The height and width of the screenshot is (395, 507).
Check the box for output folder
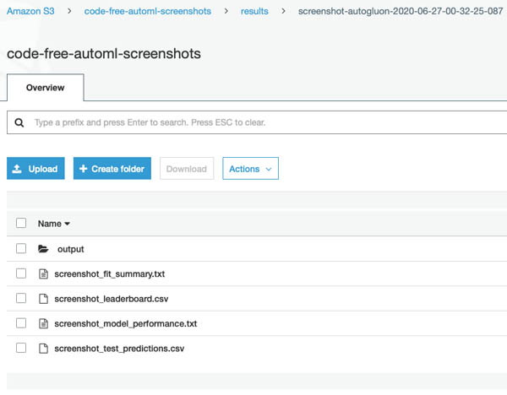pyautogui.click(x=21, y=248)
